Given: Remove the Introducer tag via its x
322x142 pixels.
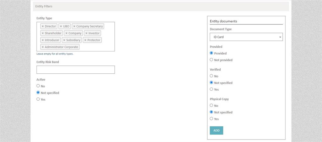Looking at the screenshot, I should coord(43,40).
